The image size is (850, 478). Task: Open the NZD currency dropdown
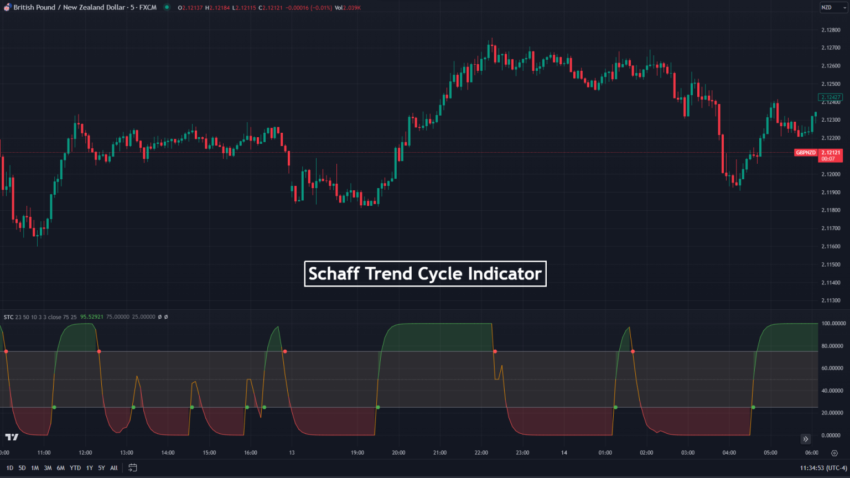tap(833, 8)
